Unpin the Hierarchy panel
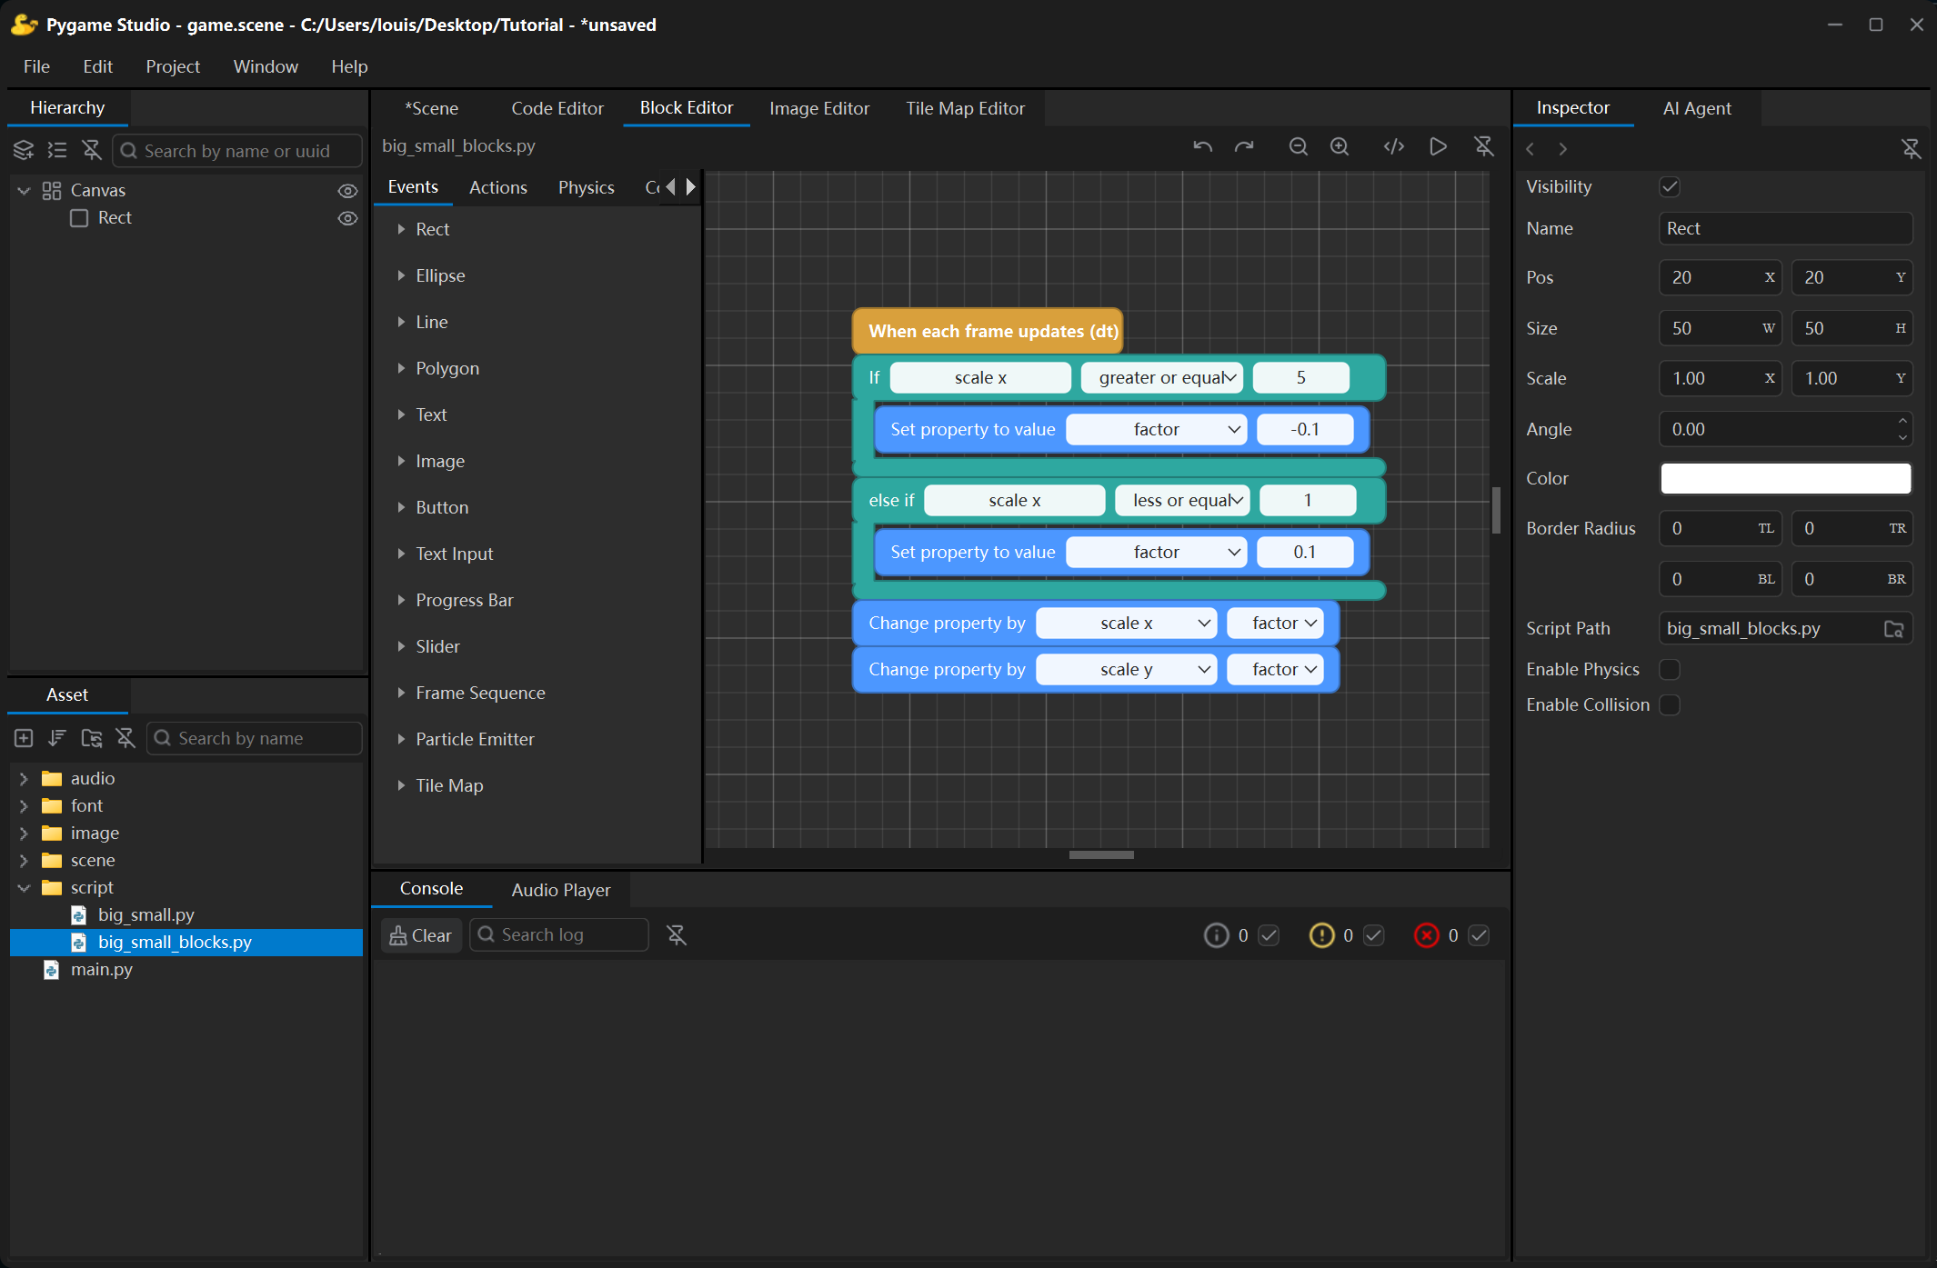 [x=91, y=150]
